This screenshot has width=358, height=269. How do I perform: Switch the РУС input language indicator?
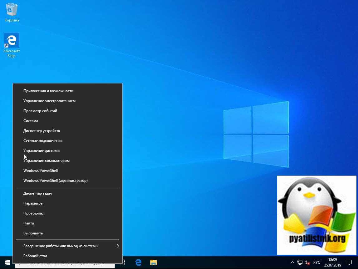[316, 262]
